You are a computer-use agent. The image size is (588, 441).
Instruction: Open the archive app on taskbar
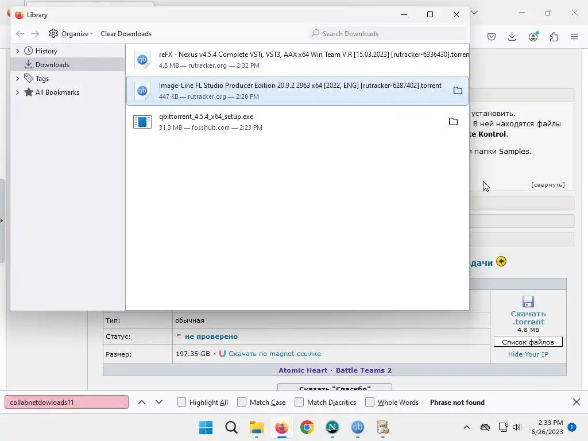coord(382,427)
